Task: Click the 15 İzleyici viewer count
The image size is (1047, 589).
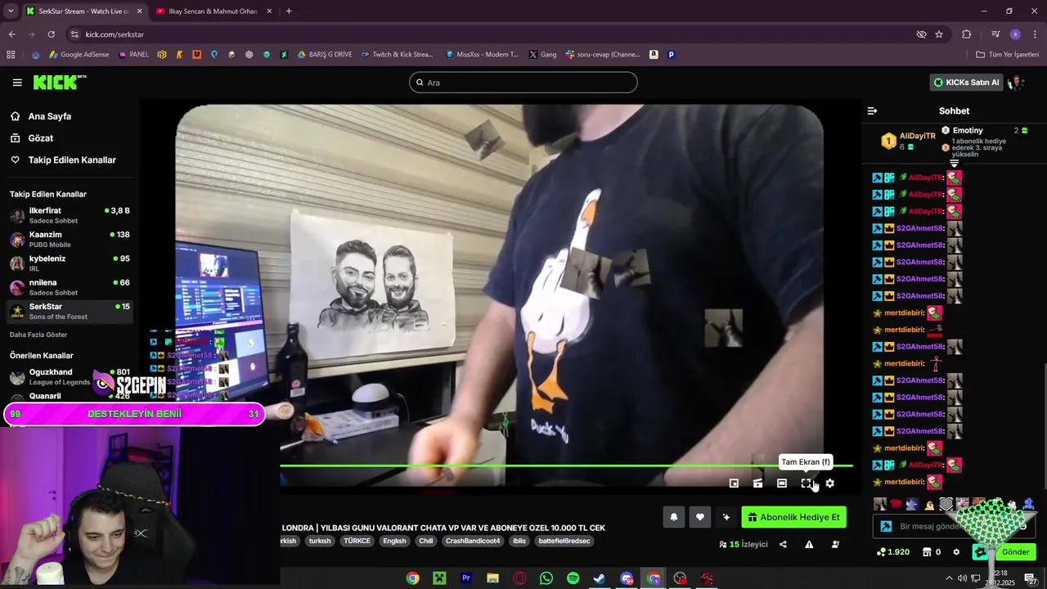Action: [743, 544]
